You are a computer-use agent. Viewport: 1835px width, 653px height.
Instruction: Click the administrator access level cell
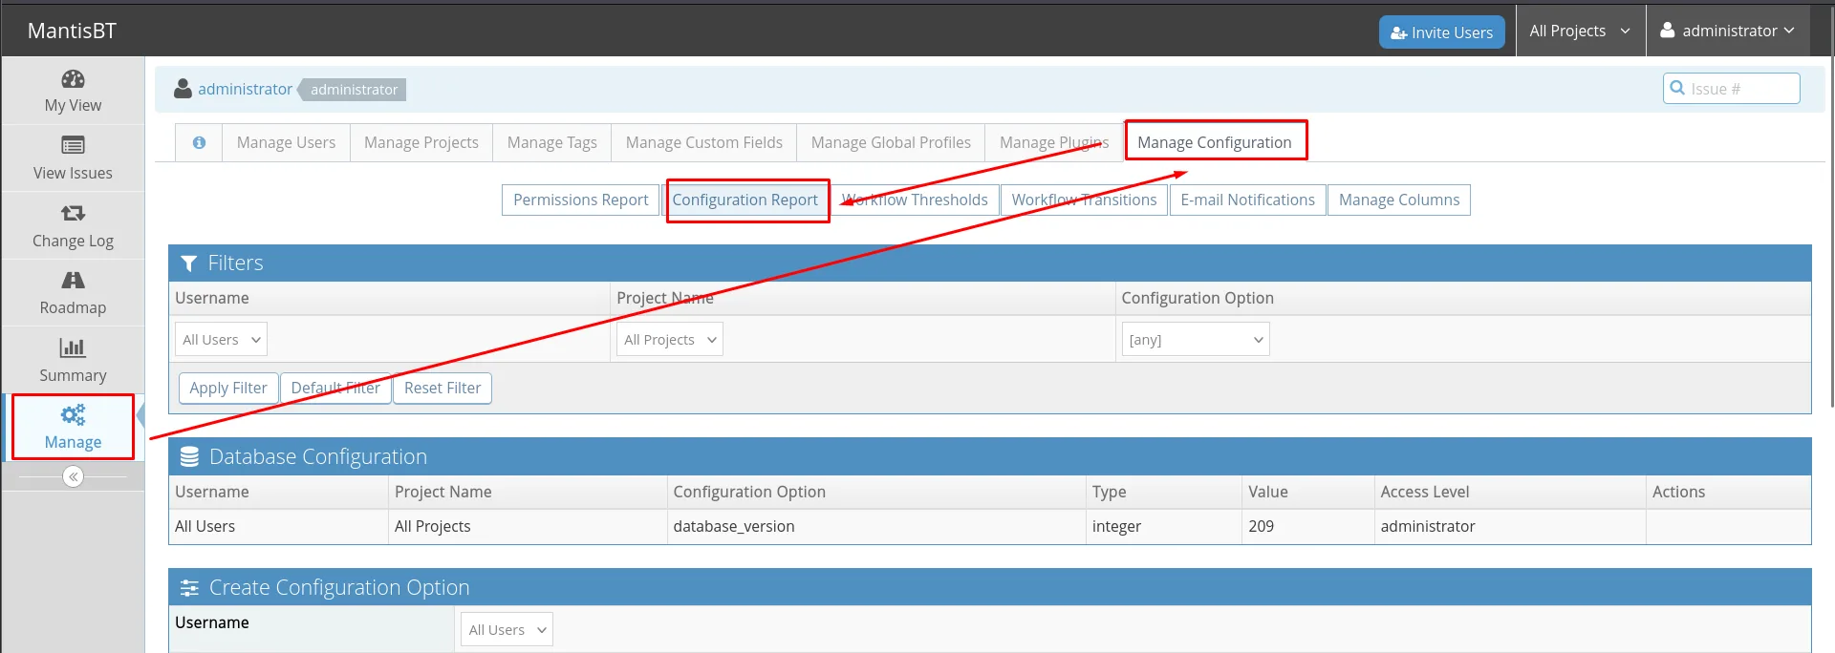pos(1510,527)
